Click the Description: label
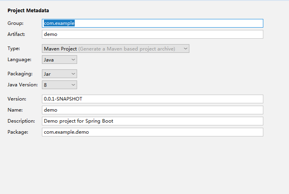Screen dimensions: 289x194 (21, 121)
